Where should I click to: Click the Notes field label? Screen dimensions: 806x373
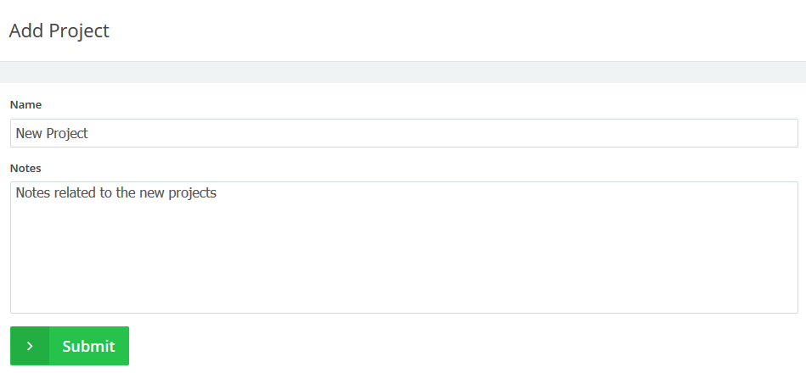(x=25, y=169)
